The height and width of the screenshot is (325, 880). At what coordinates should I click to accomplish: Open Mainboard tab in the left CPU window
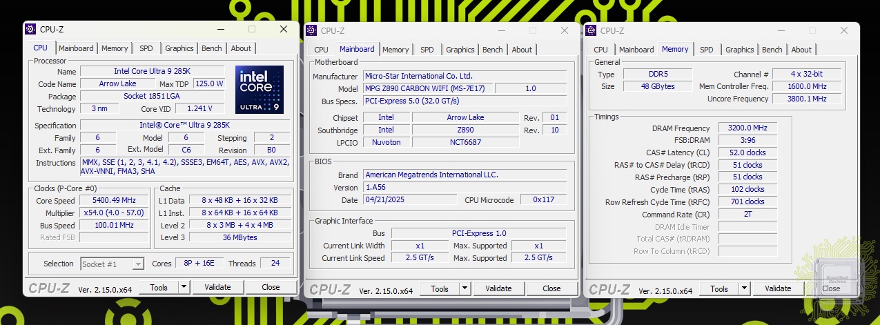point(76,48)
